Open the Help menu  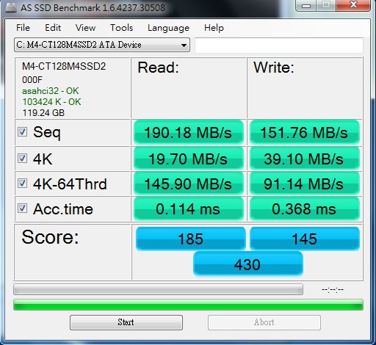click(x=214, y=28)
